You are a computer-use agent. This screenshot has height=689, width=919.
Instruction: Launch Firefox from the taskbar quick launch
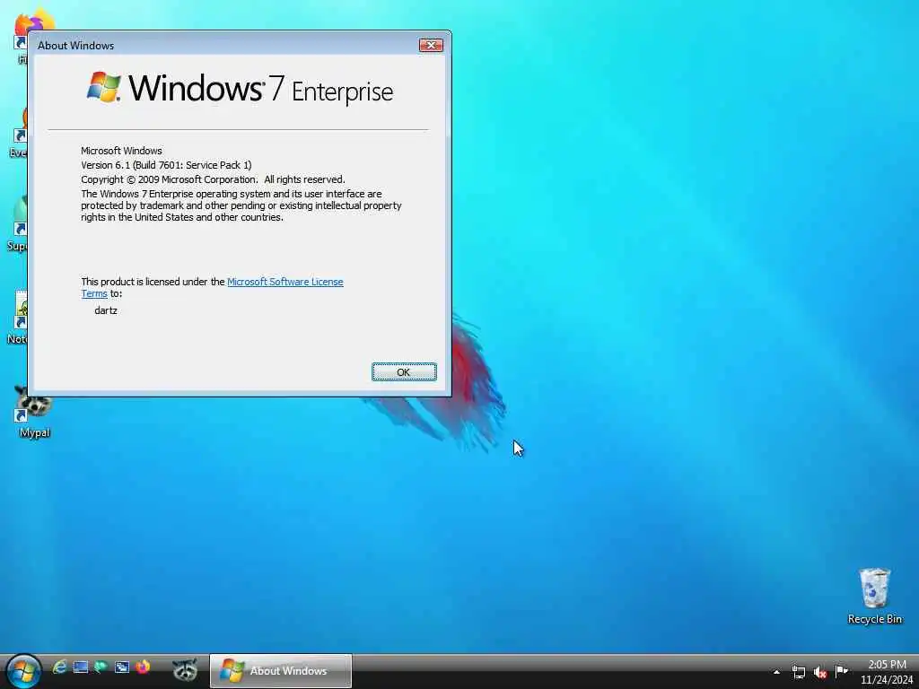coord(143,667)
